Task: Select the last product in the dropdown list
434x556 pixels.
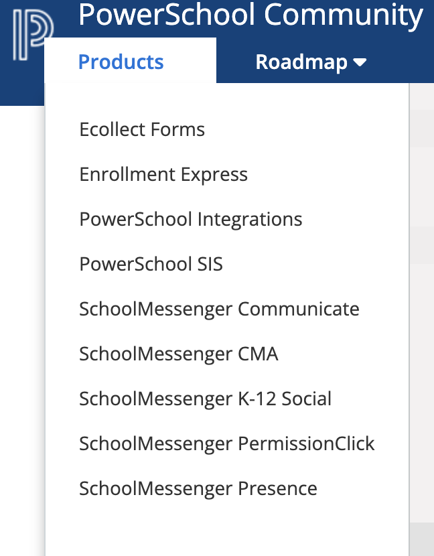Action: coord(198,488)
